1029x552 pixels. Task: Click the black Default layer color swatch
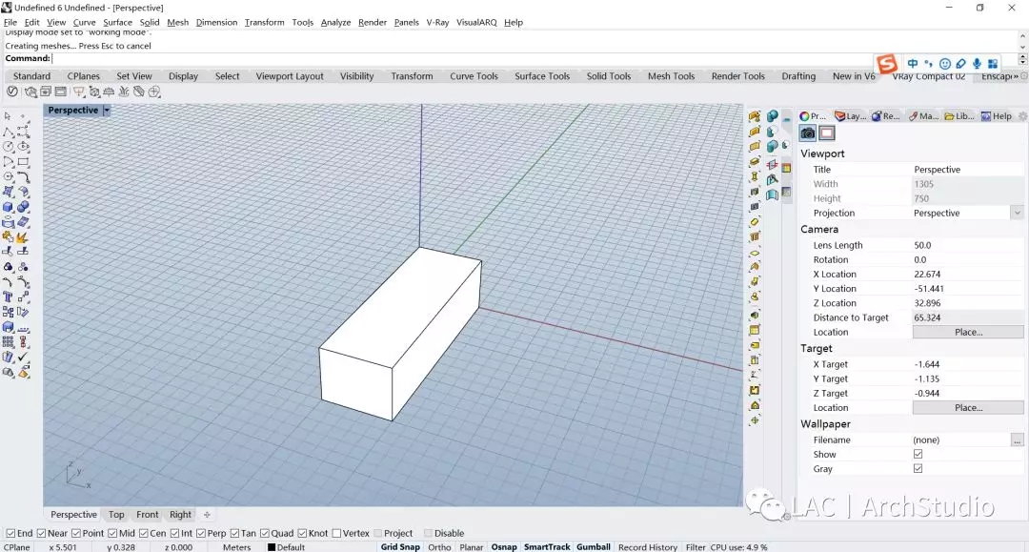click(x=272, y=546)
